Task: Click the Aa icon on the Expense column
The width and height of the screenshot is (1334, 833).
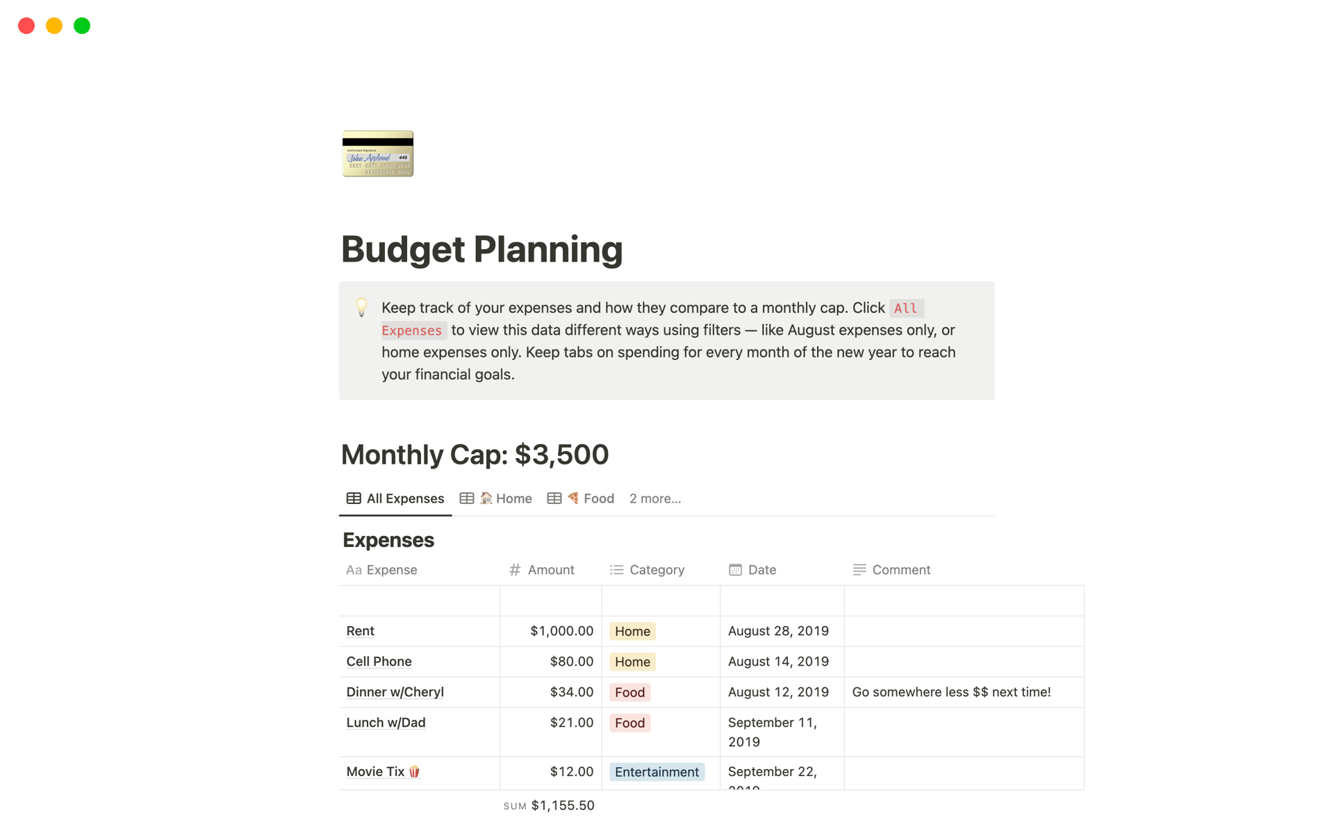Action: tap(354, 570)
